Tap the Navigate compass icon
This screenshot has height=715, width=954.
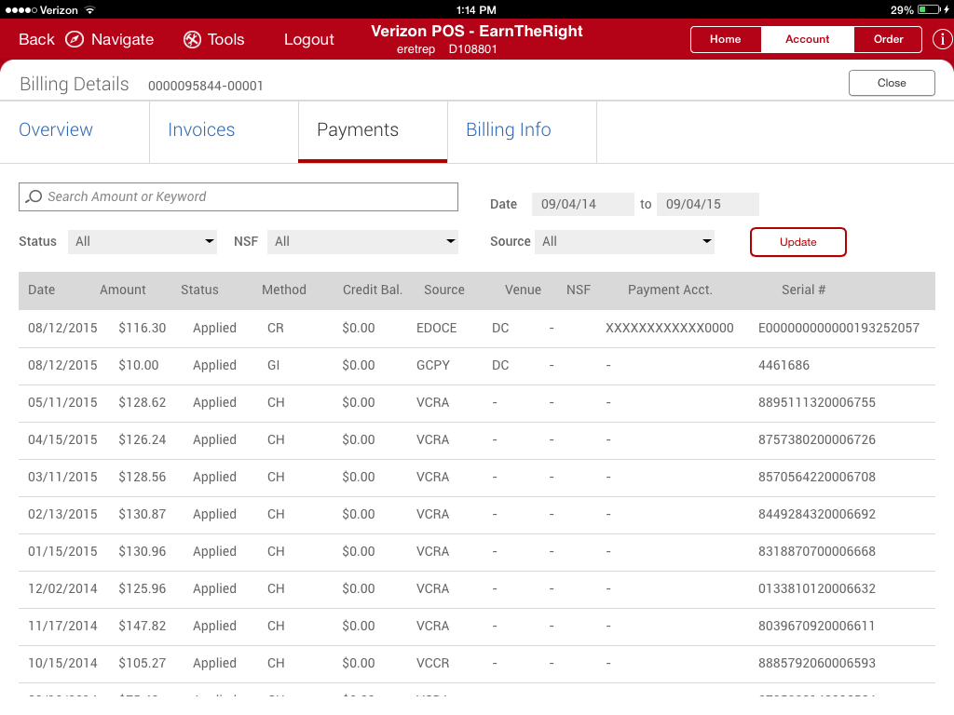point(75,39)
